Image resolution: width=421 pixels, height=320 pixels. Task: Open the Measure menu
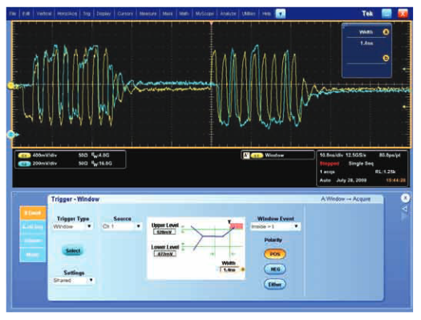point(148,14)
